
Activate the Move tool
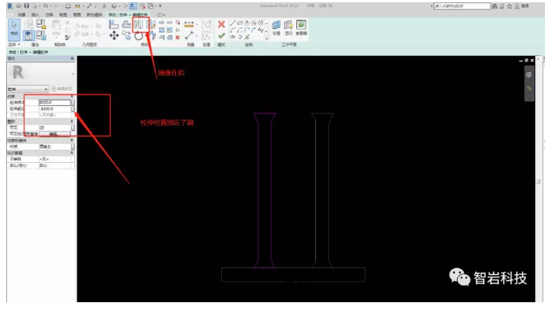tap(114, 36)
